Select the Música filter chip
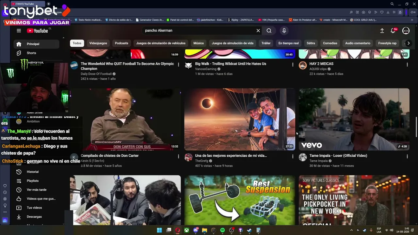 [x=199, y=43]
